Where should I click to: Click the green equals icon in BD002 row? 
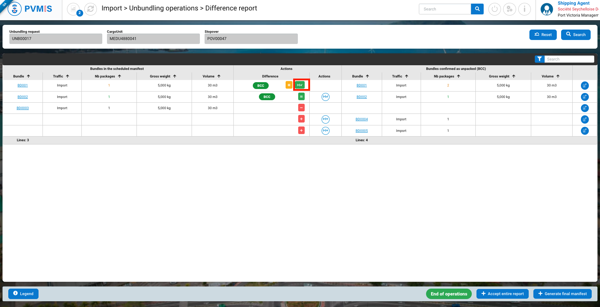pos(301,97)
